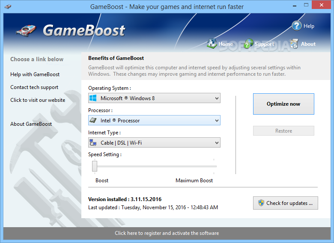
Task: Select the Home navigation label
Action: 226,44
